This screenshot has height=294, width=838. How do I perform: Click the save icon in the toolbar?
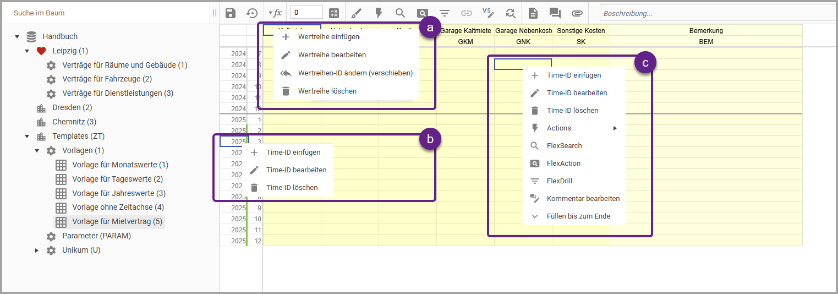[231, 13]
